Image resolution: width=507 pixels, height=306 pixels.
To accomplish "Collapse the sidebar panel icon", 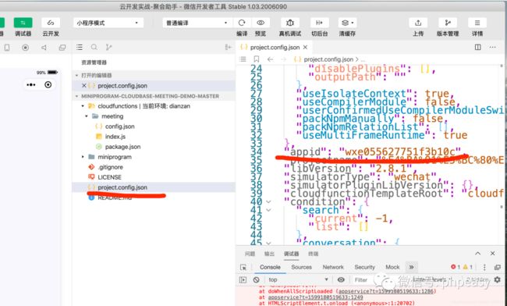I will [x=229, y=47].
